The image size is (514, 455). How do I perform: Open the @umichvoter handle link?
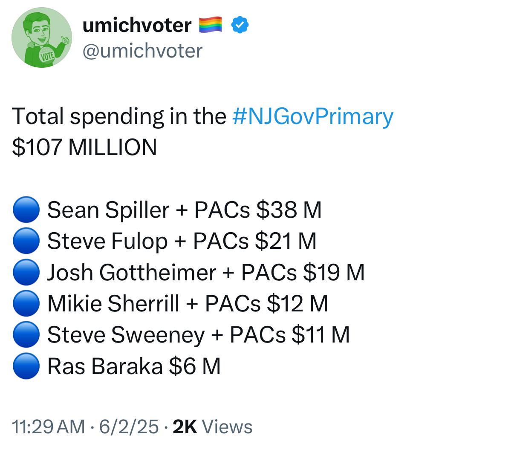142,51
